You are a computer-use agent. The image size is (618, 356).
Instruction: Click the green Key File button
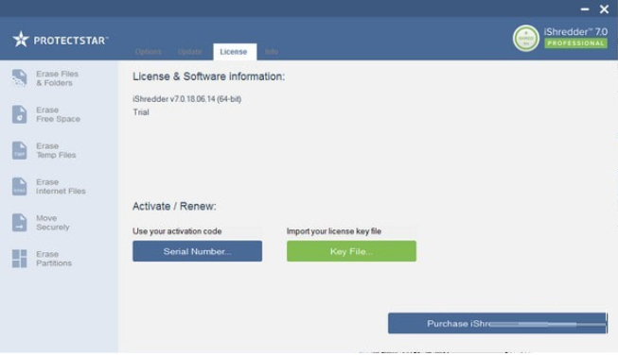click(351, 251)
